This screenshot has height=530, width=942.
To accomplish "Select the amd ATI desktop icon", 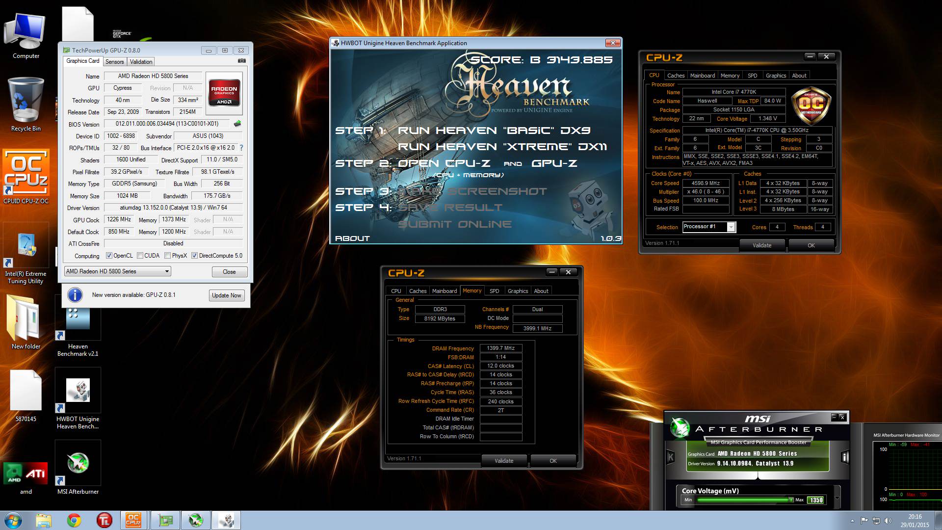I will (x=26, y=478).
